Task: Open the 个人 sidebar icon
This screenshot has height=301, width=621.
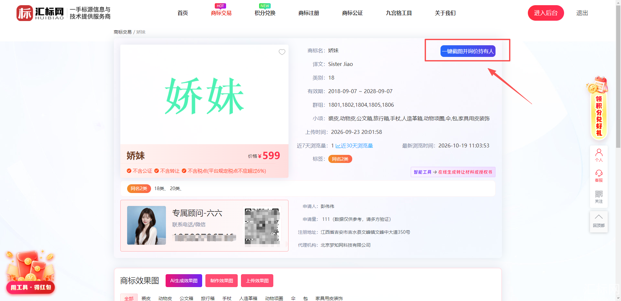Action: pos(599,155)
